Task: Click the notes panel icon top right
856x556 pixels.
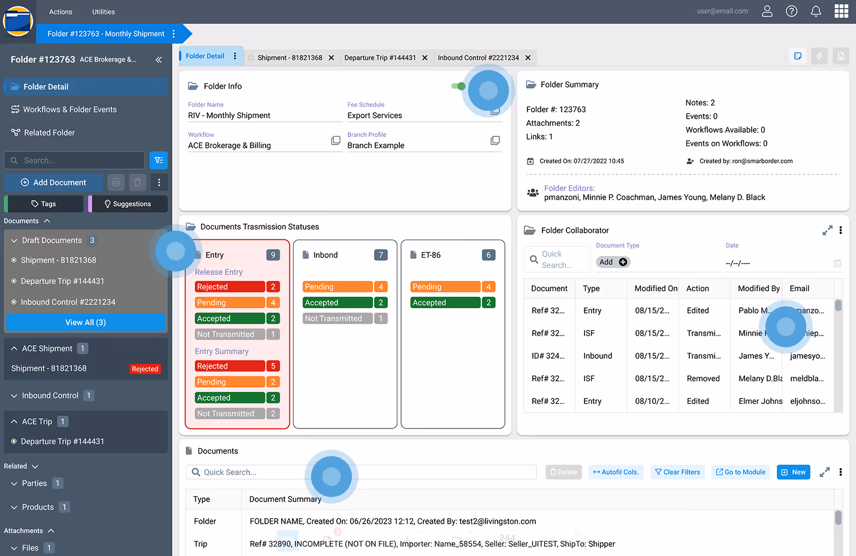Action: [798, 56]
